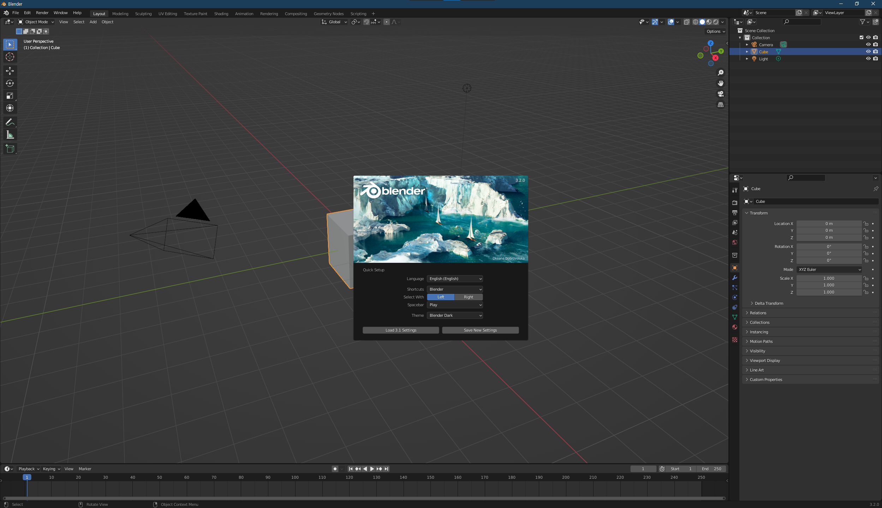The width and height of the screenshot is (882, 508).
Task: Uncheck the Collection exclude checkbox
Action: pyautogui.click(x=861, y=37)
